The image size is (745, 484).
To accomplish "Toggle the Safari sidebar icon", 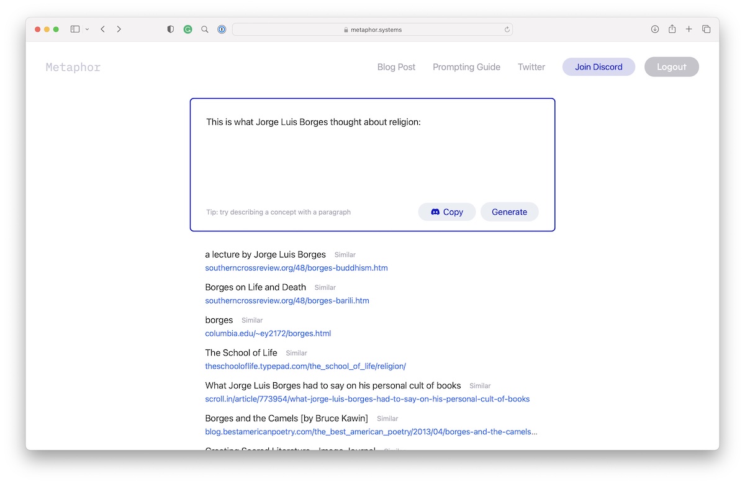I will pyautogui.click(x=75, y=29).
